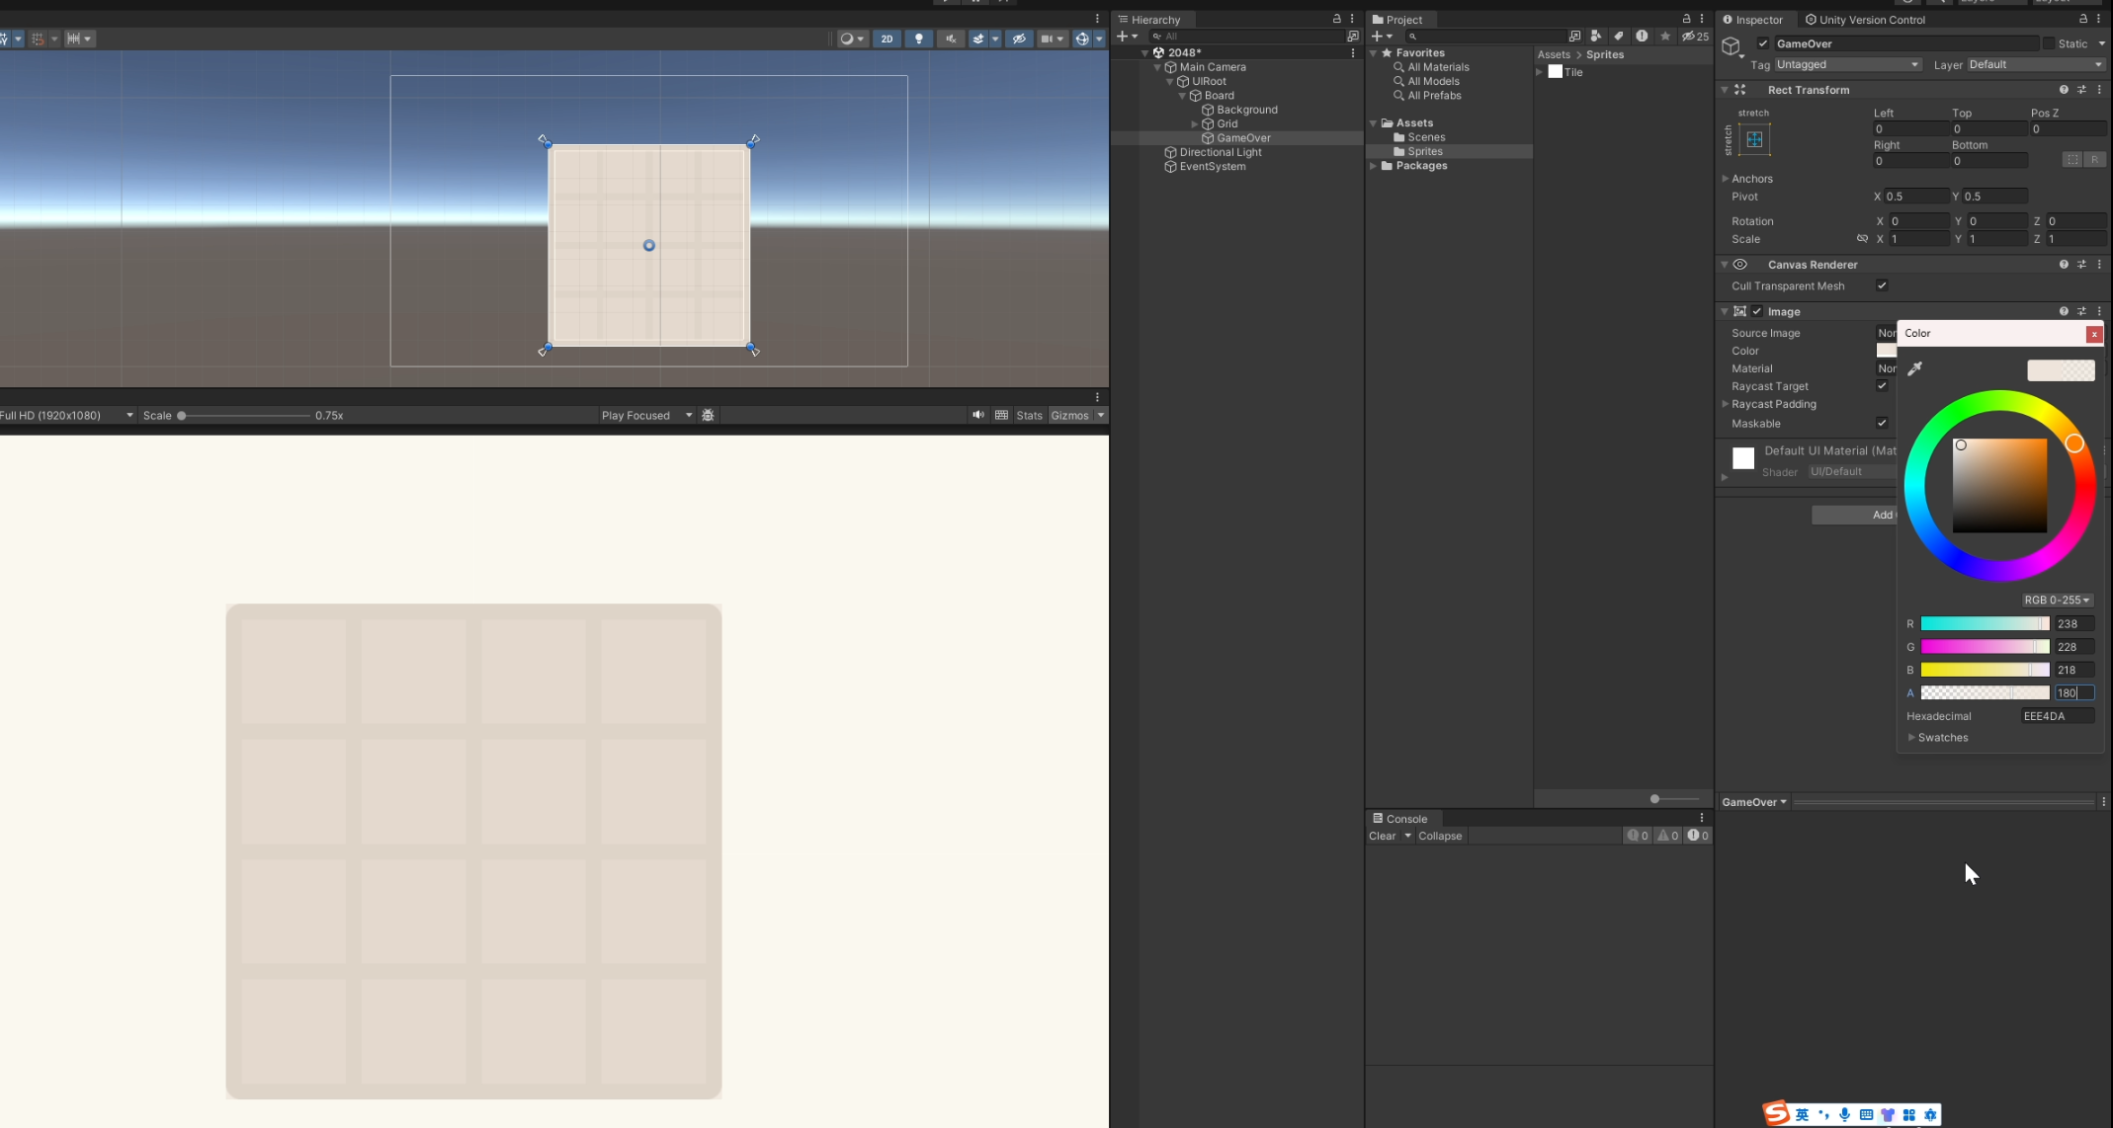Click the 2D view mode button

(887, 39)
